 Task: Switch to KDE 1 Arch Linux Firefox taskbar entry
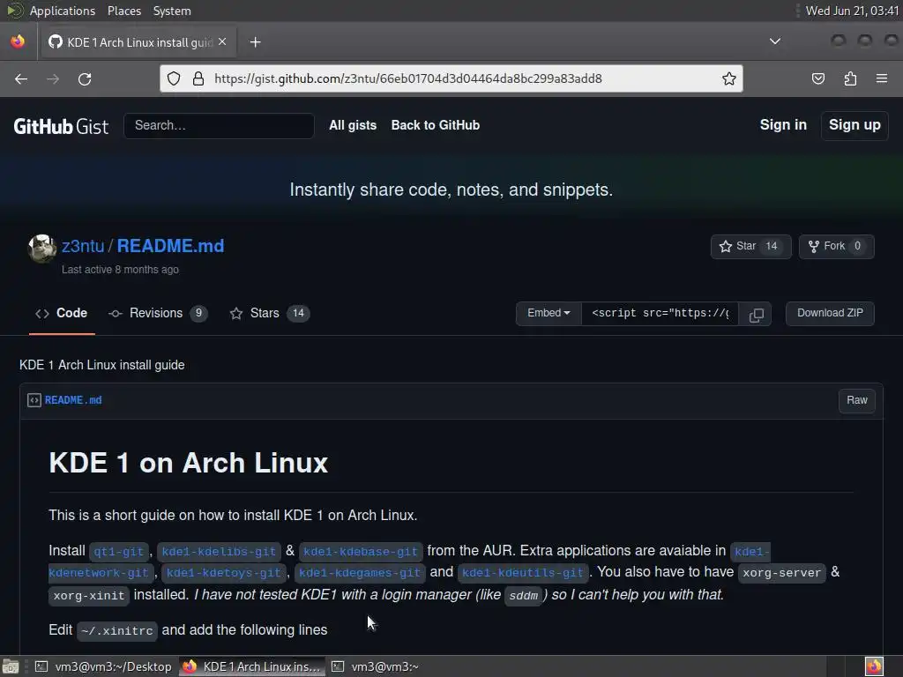click(251, 666)
